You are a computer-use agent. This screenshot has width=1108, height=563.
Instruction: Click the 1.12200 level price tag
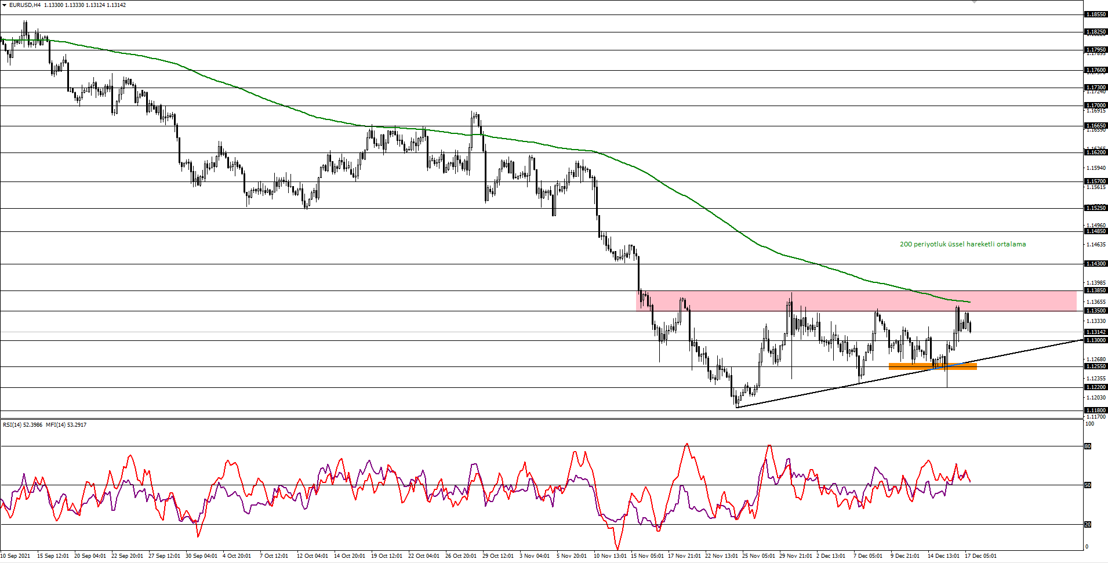1095,387
